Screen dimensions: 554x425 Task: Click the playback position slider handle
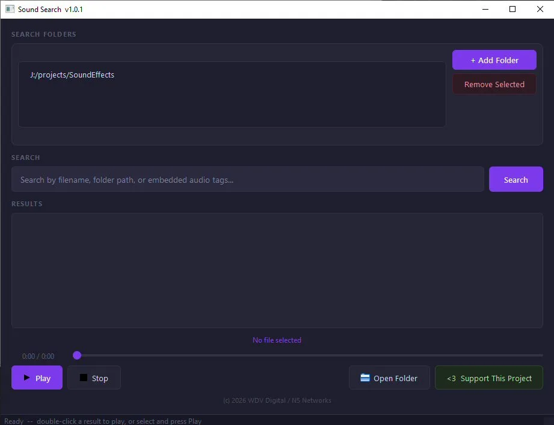point(77,355)
